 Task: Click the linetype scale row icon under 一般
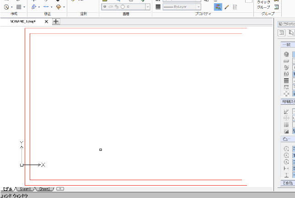[x=286, y=74]
